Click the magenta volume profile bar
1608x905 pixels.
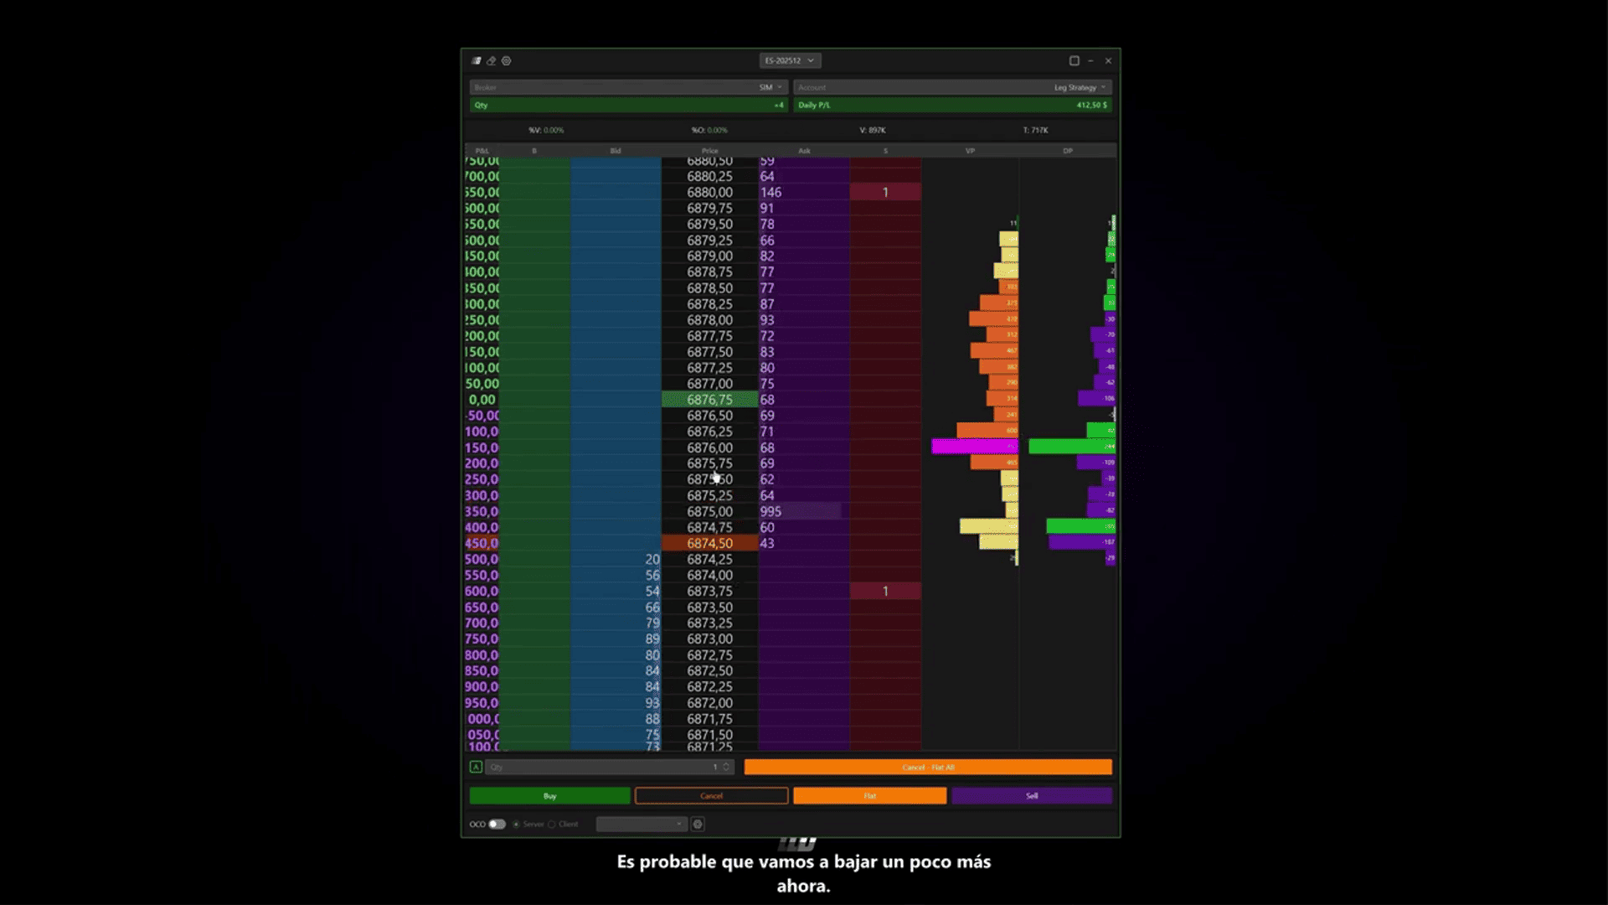tap(974, 447)
